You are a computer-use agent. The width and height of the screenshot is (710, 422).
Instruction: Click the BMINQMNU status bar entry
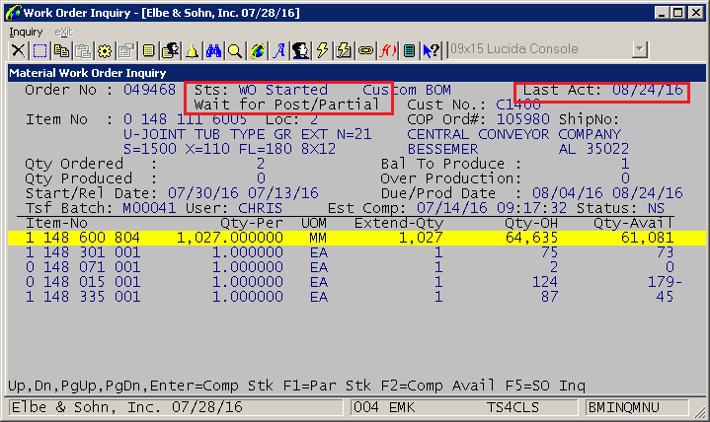(x=637, y=407)
